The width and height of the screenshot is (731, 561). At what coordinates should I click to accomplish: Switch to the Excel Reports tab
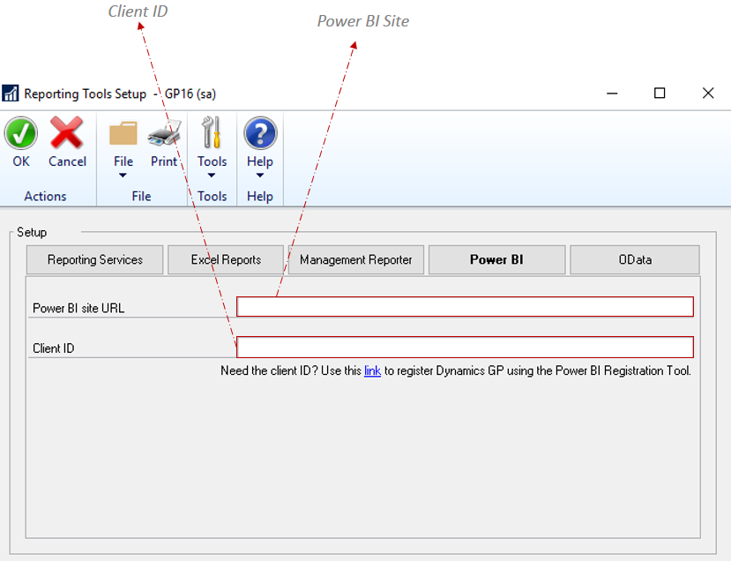click(x=226, y=259)
